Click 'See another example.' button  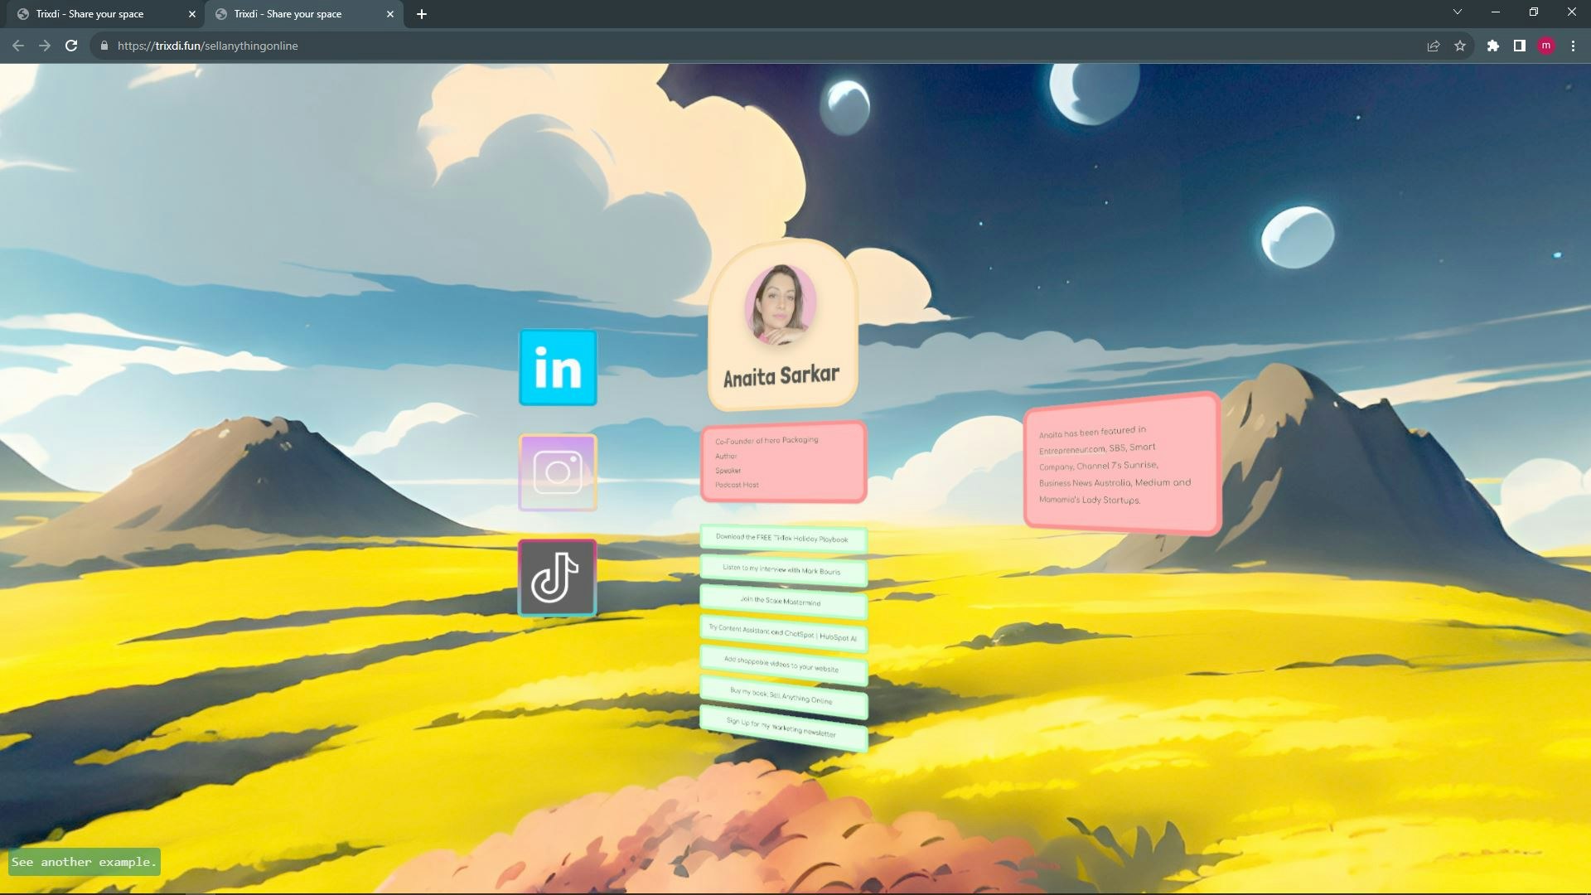(x=84, y=862)
